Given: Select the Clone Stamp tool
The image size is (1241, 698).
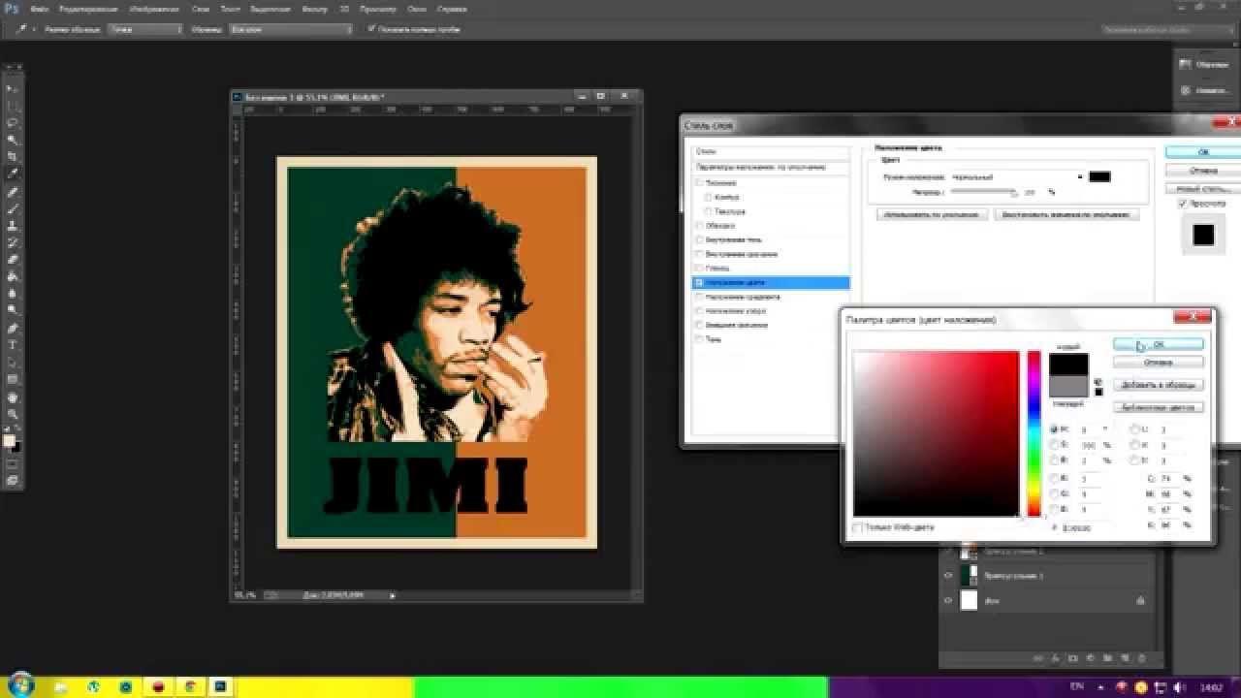Looking at the screenshot, I should point(13,225).
